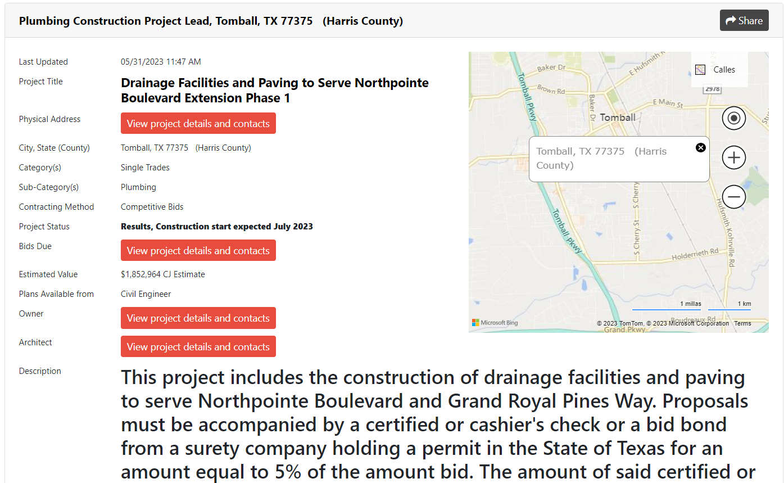The image size is (784, 483).
Task: Zoom in on the map
Action: [733, 157]
